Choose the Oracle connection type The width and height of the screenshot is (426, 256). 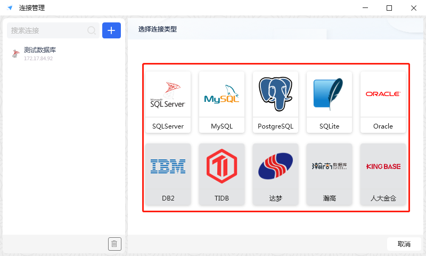tap(383, 102)
